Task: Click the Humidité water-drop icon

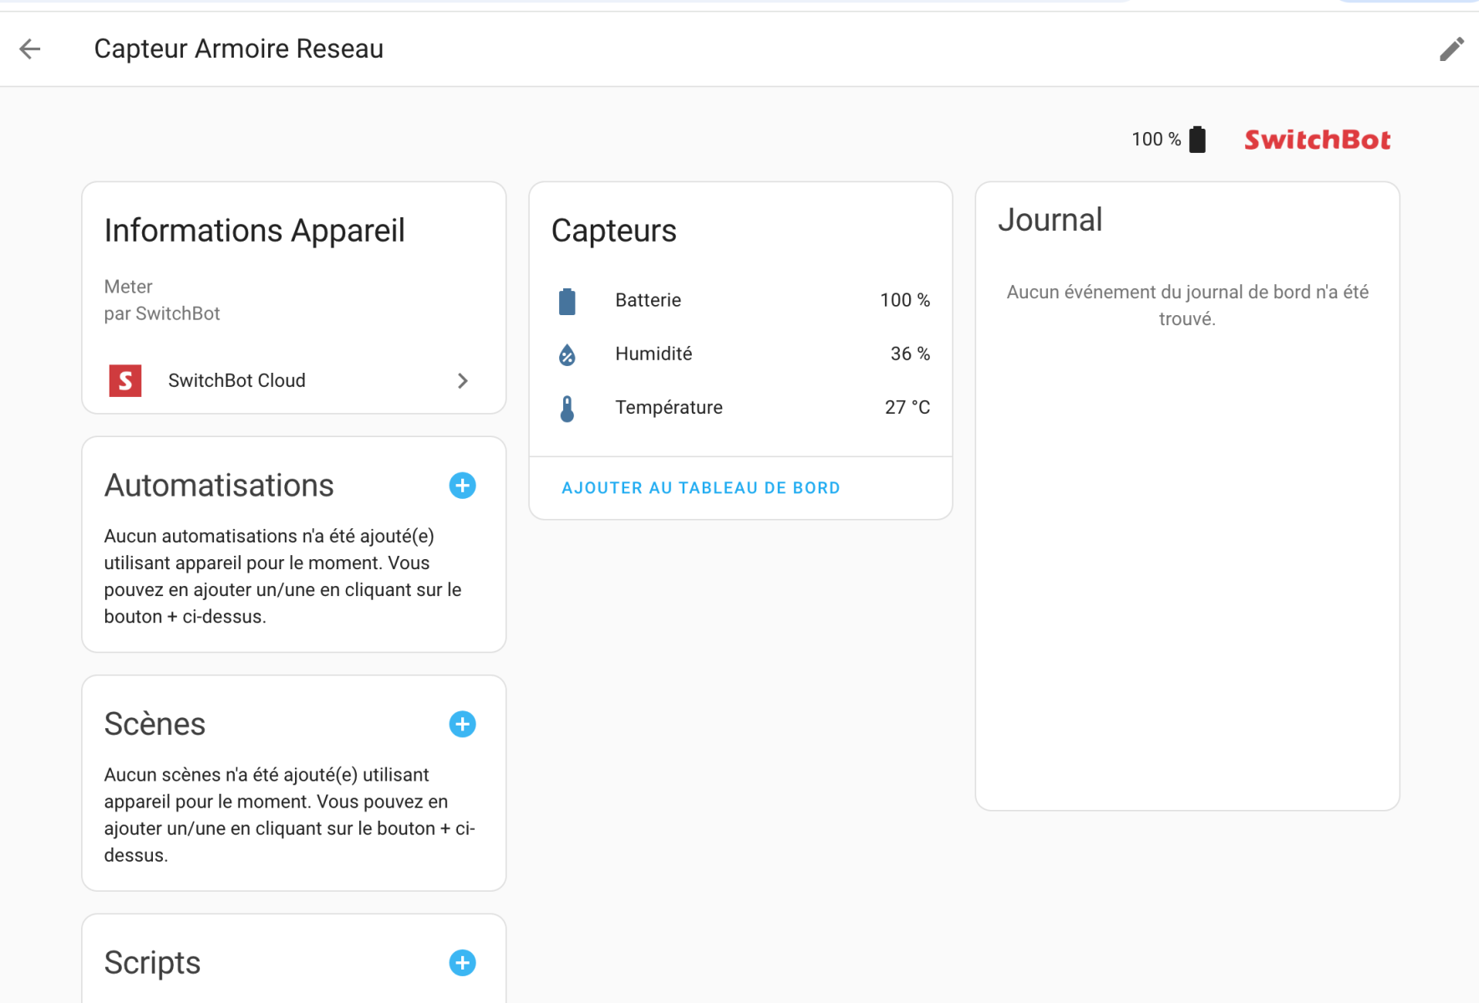Action: (x=567, y=354)
